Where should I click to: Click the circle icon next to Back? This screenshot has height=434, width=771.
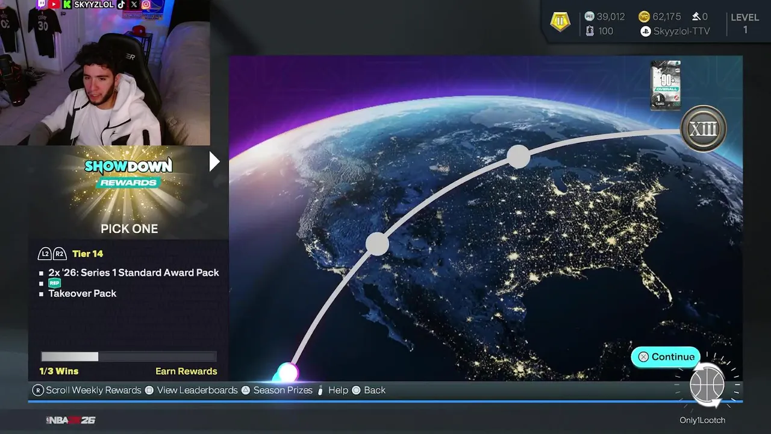pos(356,391)
